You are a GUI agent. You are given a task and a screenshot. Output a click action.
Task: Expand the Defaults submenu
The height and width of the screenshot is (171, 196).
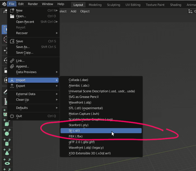pos(33,108)
